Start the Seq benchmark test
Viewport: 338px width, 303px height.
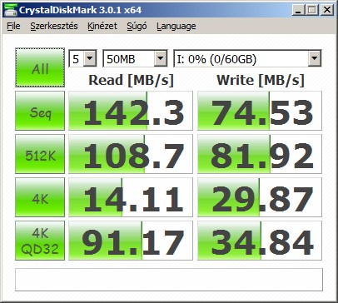pos(40,111)
